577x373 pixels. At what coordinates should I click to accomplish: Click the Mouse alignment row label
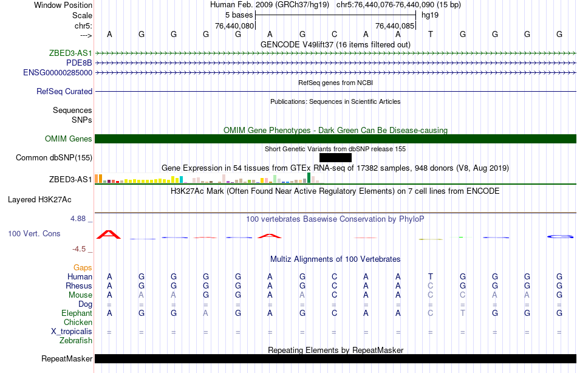click(x=80, y=295)
